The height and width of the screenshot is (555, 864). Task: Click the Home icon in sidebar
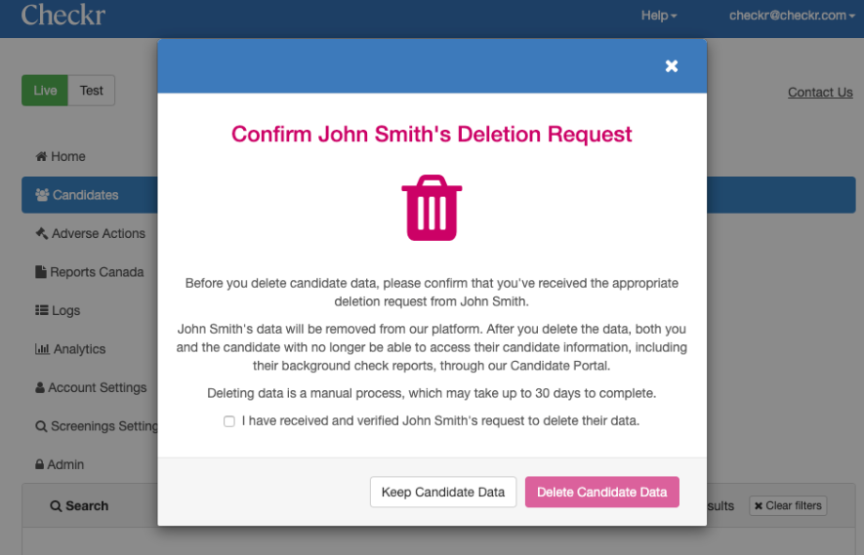(41, 157)
